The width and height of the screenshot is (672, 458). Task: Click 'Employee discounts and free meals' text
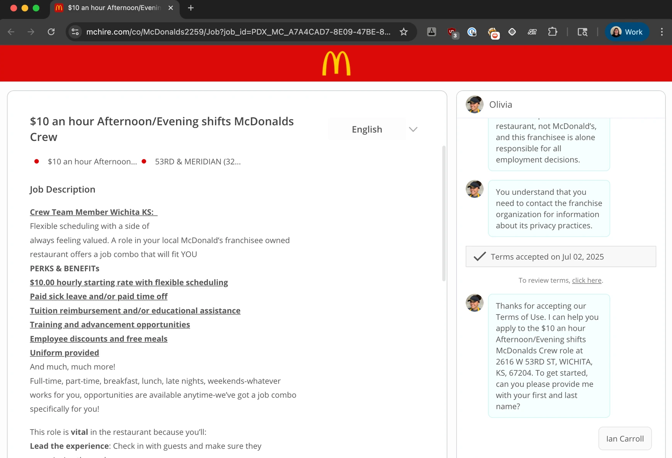point(99,339)
